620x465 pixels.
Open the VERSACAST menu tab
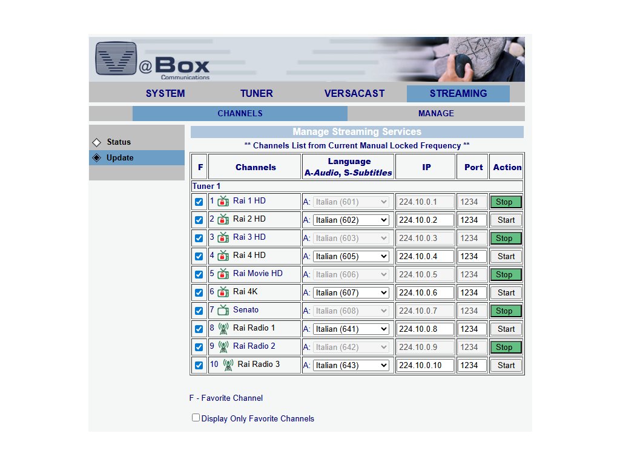pos(355,94)
